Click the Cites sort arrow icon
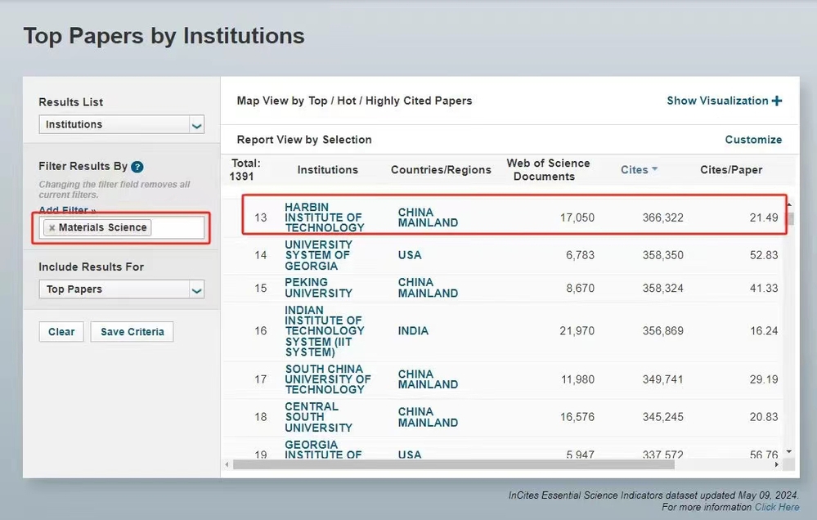This screenshot has height=520, width=817. click(x=655, y=170)
